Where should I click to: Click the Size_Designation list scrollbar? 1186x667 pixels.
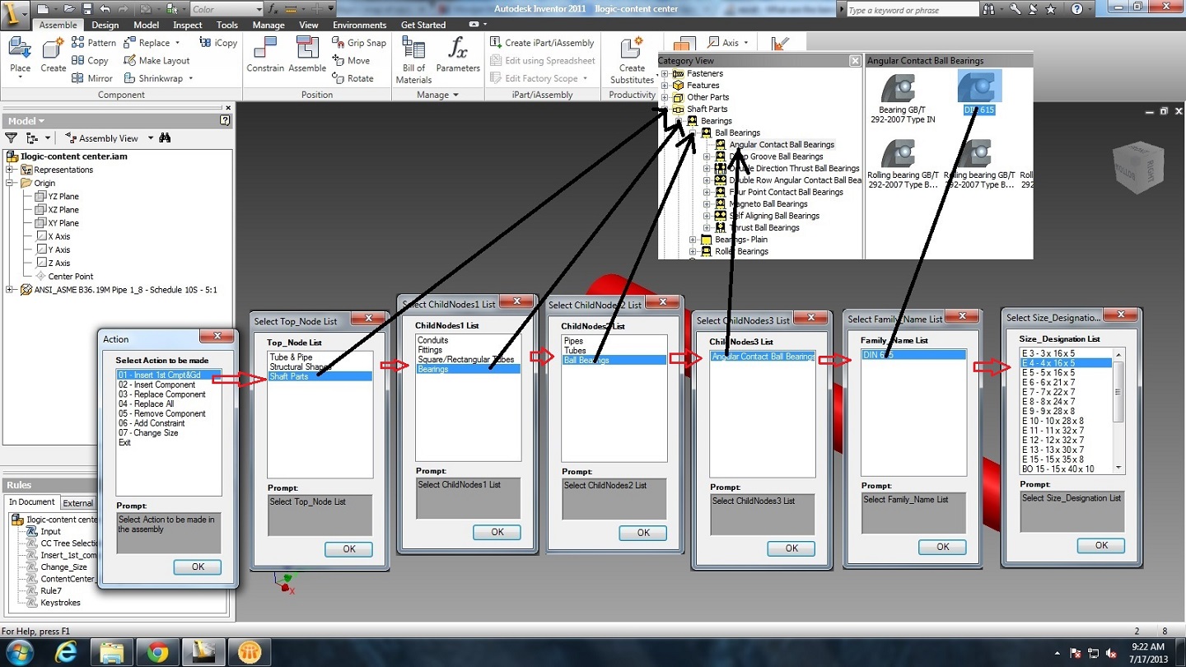(x=1118, y=410)
